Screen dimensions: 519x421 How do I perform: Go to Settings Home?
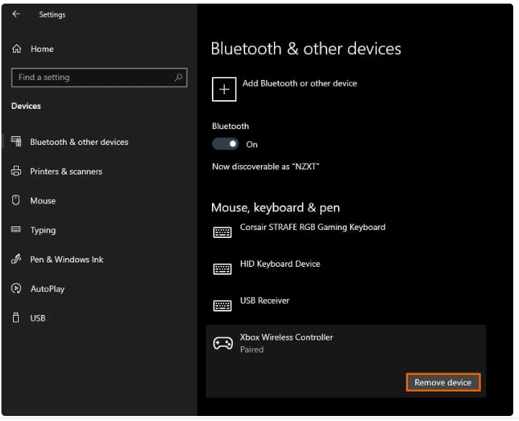coord(42,49)
